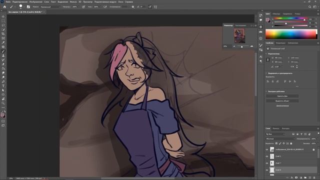
Task: Open the Изображение menu
Action: 35,1
